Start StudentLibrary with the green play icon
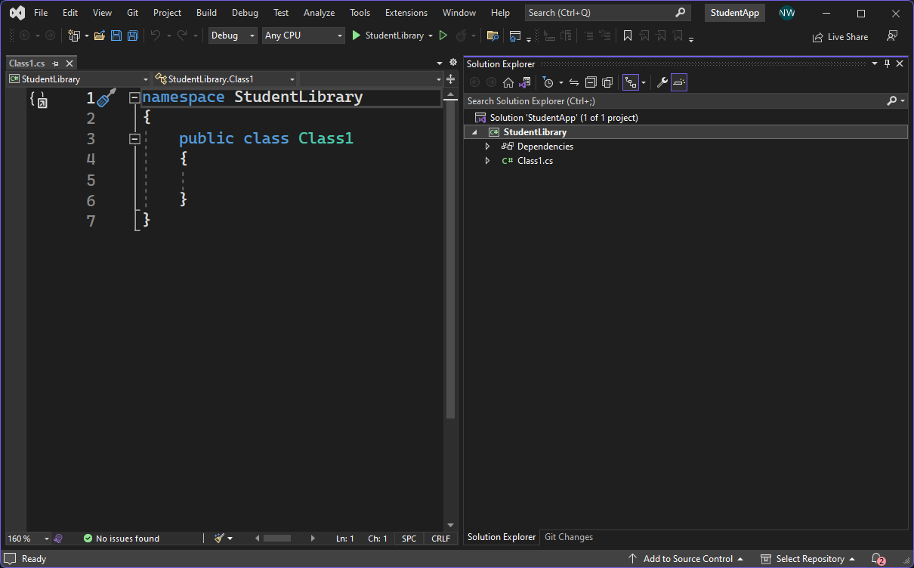Viewport: 914px width, 568px height. pos(357,35)
